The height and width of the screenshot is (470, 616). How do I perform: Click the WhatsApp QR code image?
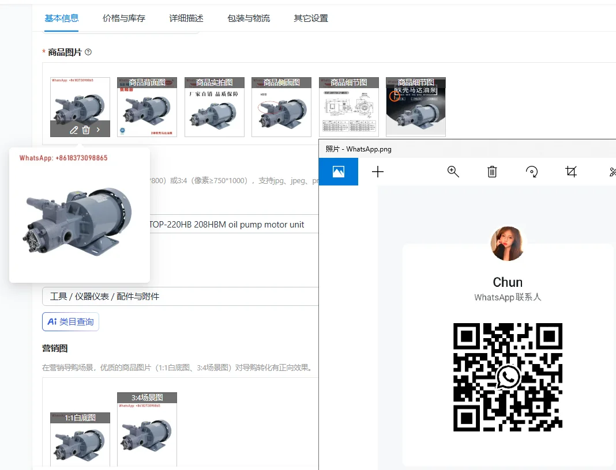tap(508, 377)
